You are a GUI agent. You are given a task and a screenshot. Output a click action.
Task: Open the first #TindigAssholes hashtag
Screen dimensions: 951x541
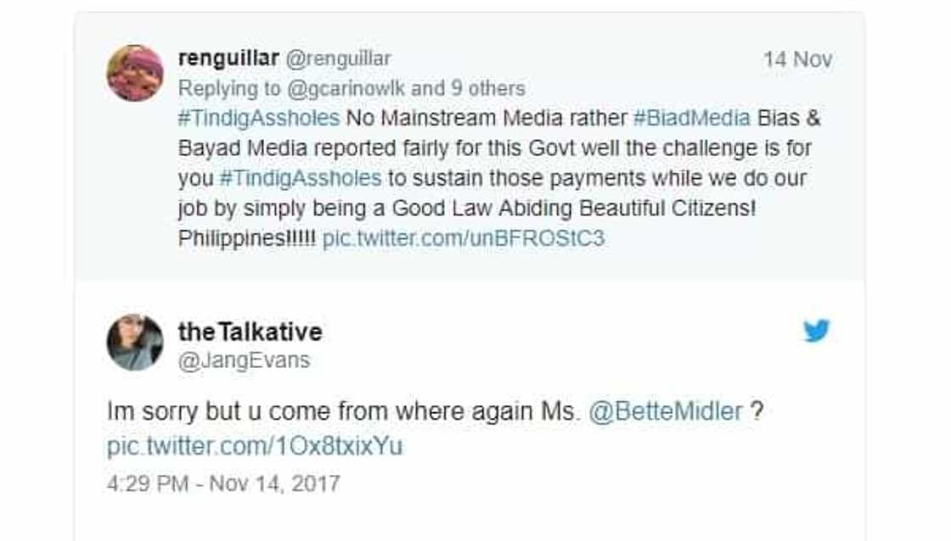pos(259,118)
